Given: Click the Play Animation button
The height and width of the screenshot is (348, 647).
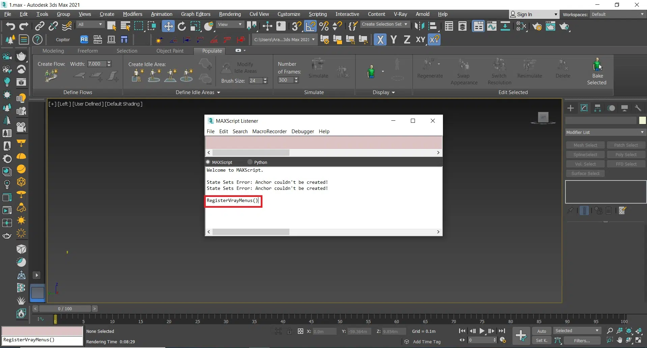Looking at the screenshot, I should (x=482, y=331).
